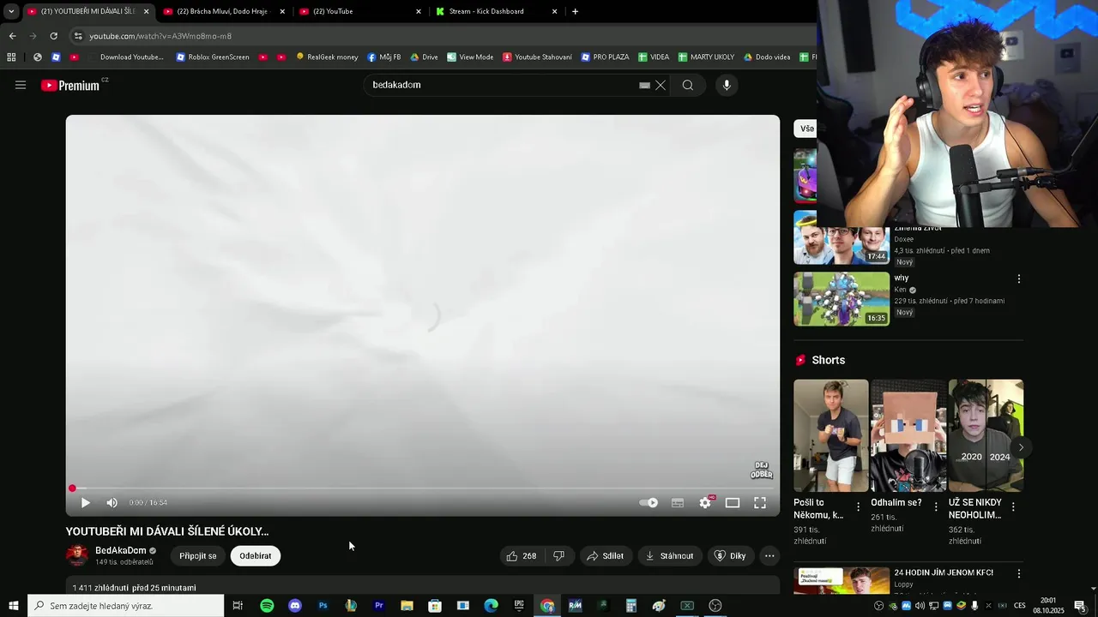Open '24 HODIN JÍM JENOM KFC!' video title
Screen dimensions: 1098x617
point(944,572)
